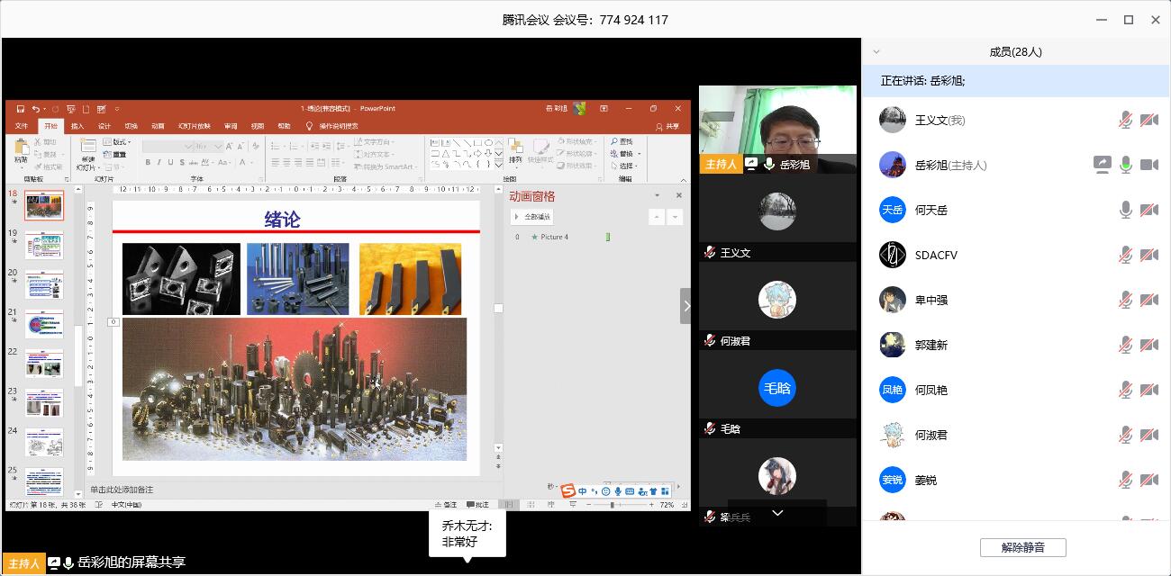Click the Notes (备注) icon in PowerPoint status bar

(445, 505)
